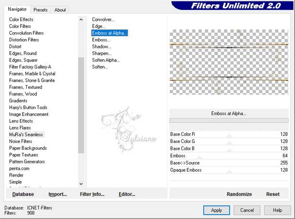Select penta.com category
This screenshot has height=219, width=295.
(x=19, y=168)
